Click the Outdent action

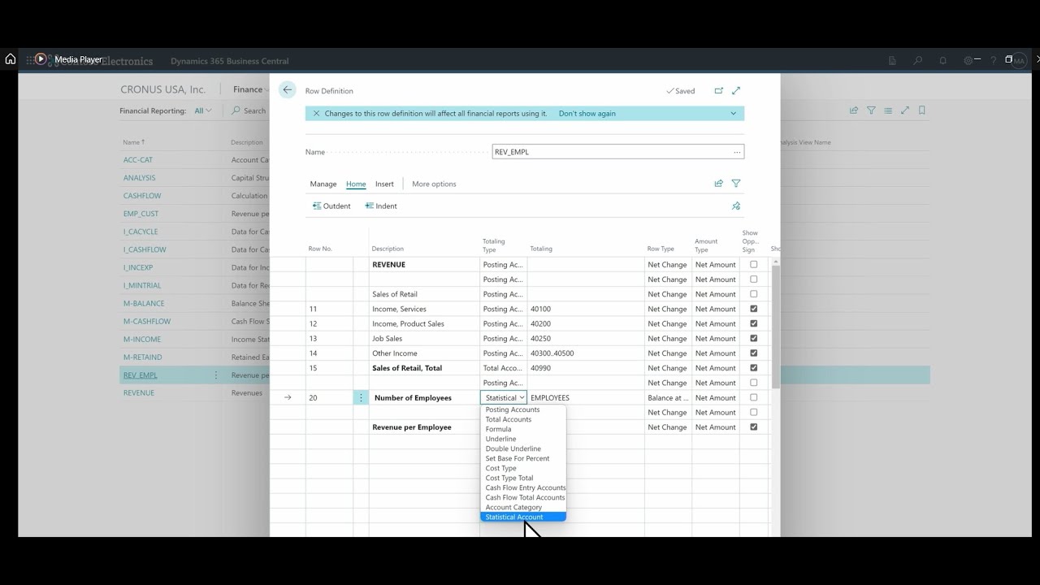(x=331, y=206)
